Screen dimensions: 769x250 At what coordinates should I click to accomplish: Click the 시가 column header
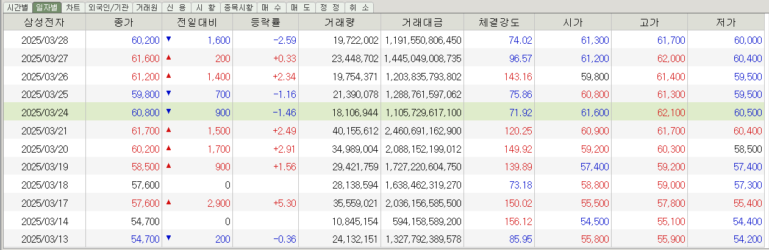(573, 23)
